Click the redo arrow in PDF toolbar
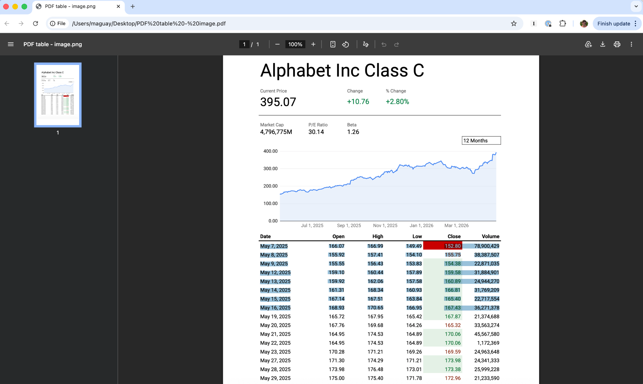The height and width of the screenshot is (384, 643). tap(397, 44)
